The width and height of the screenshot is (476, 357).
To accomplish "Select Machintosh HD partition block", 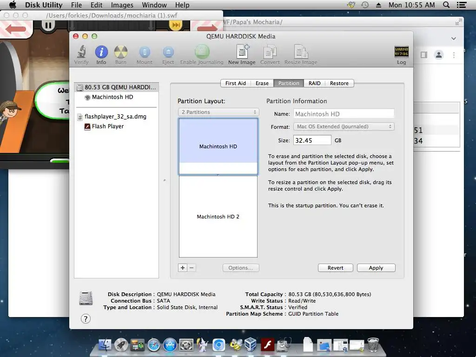I will coord(218,146).
